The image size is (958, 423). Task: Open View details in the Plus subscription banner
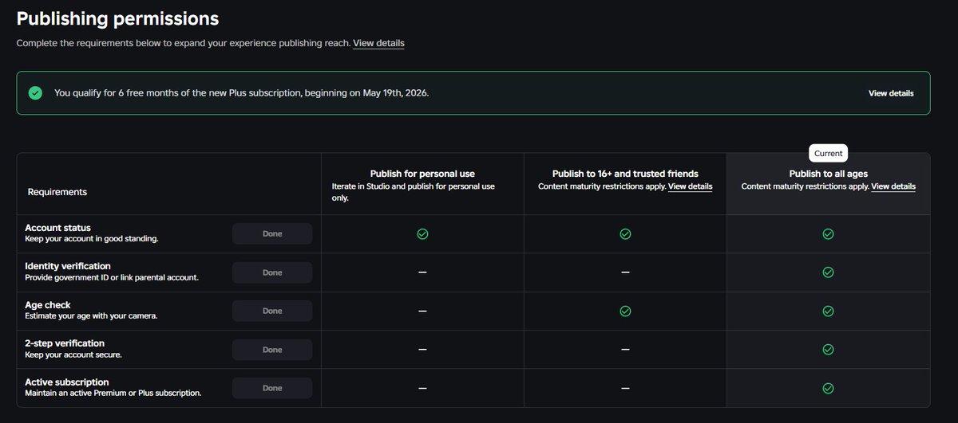[x=891, y=93]
